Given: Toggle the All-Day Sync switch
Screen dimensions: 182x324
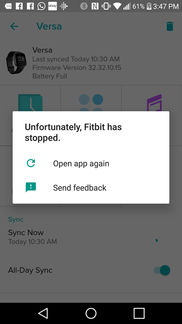Looking at the screenshot, I should pyautogui.click(x=162, y=270).
